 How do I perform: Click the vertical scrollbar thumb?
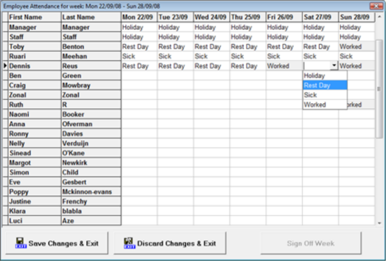point(379,89)
